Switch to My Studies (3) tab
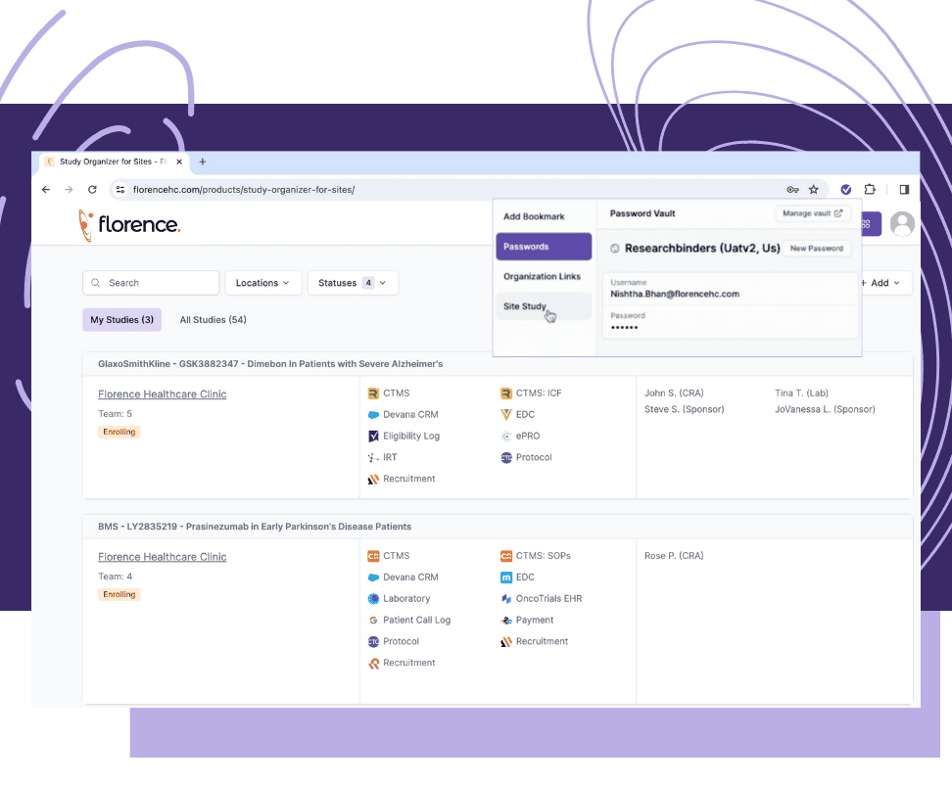 (122, 320)
